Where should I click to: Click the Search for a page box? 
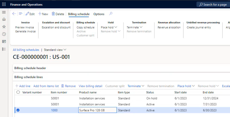click(213, 5)
